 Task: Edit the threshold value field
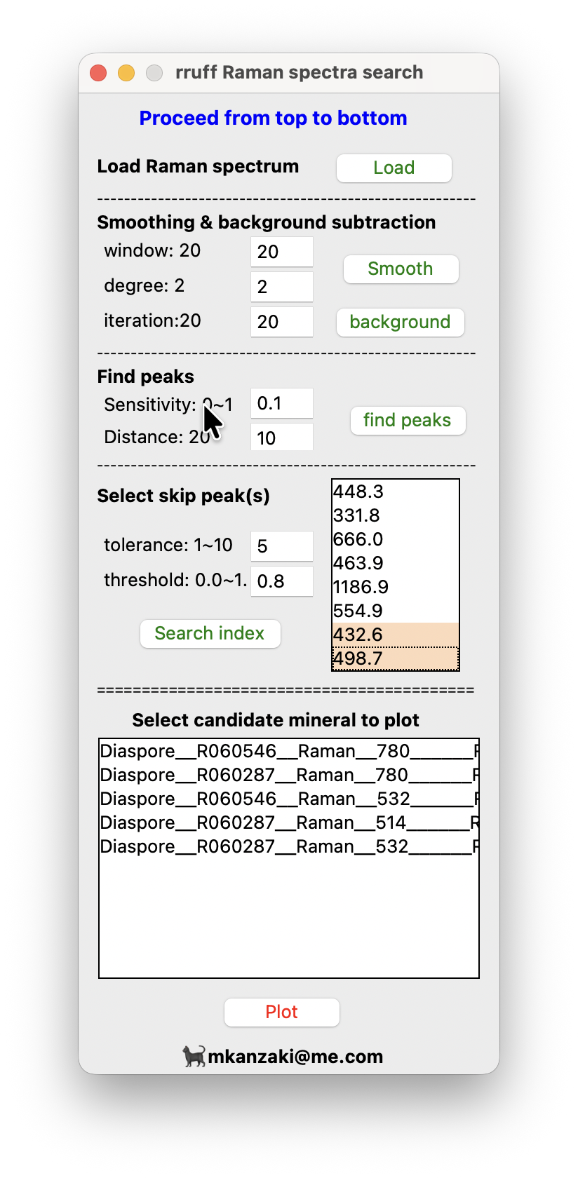[281, 581]
